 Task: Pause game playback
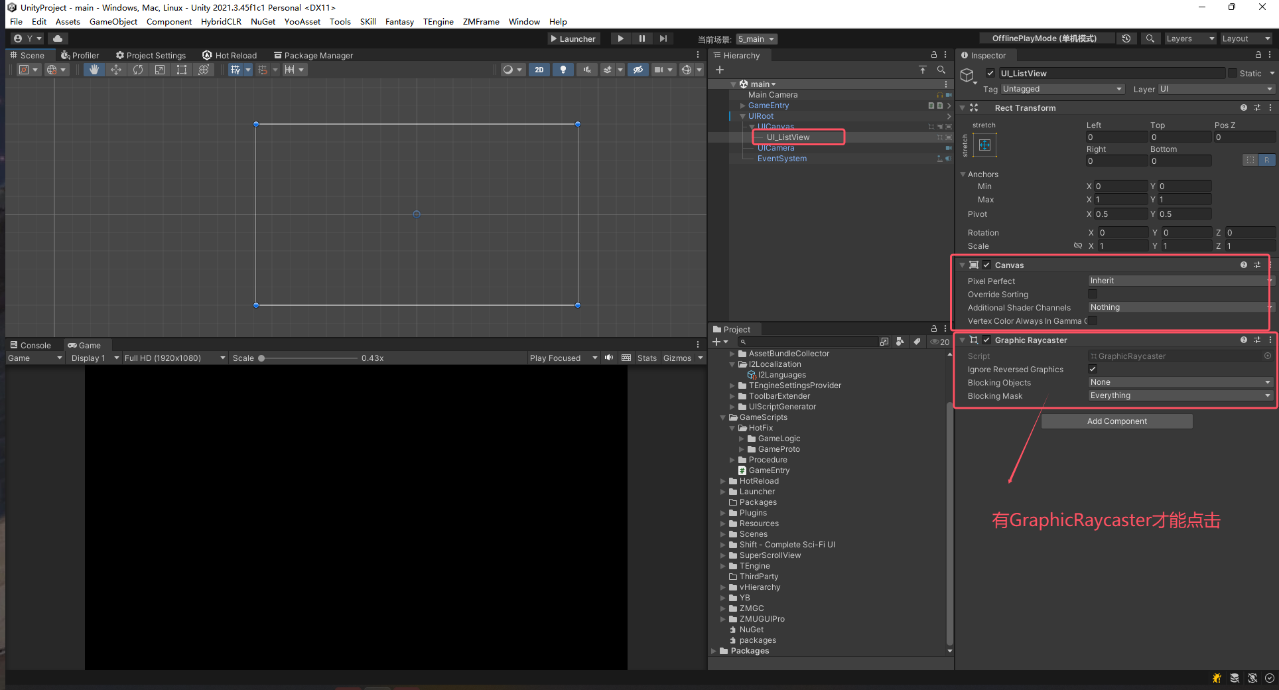[x=641, y=38]
